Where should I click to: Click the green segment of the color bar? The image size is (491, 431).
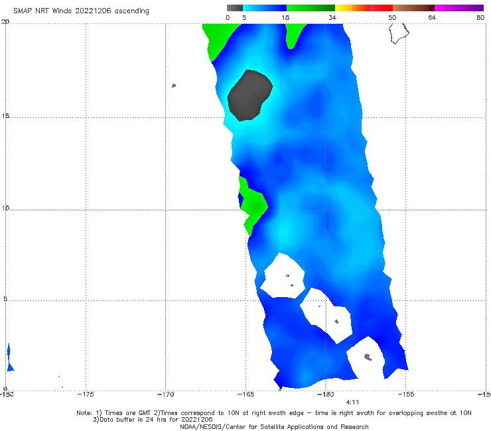point(311,8)
